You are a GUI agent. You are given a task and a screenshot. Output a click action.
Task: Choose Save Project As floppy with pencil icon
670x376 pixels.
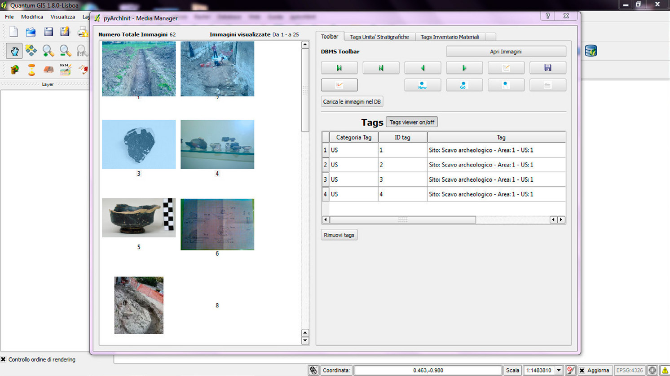[65, 32]
